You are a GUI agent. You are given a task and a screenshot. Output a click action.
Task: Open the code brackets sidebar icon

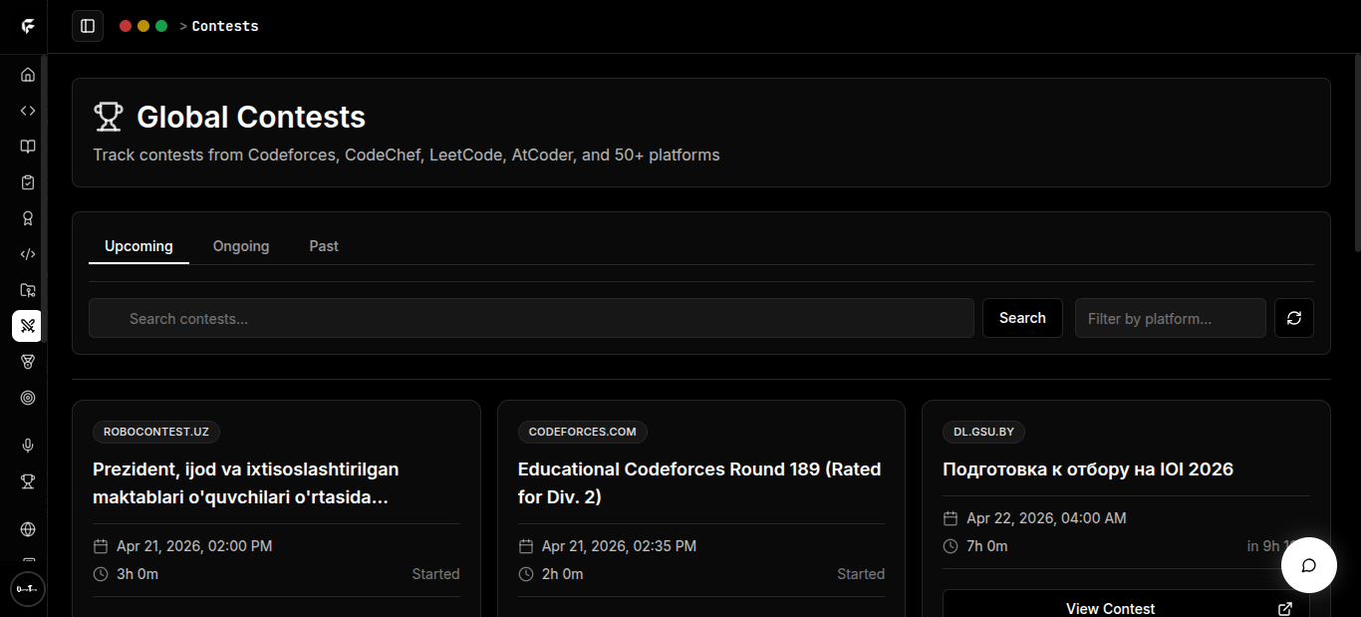tap(28, 111)
